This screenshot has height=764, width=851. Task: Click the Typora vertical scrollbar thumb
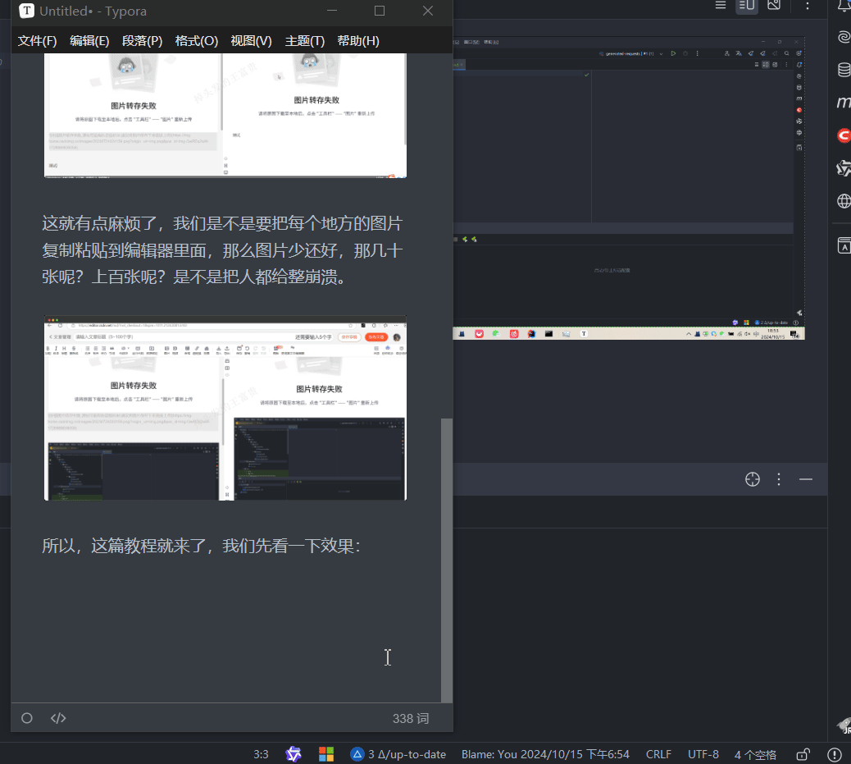(447, 560)
